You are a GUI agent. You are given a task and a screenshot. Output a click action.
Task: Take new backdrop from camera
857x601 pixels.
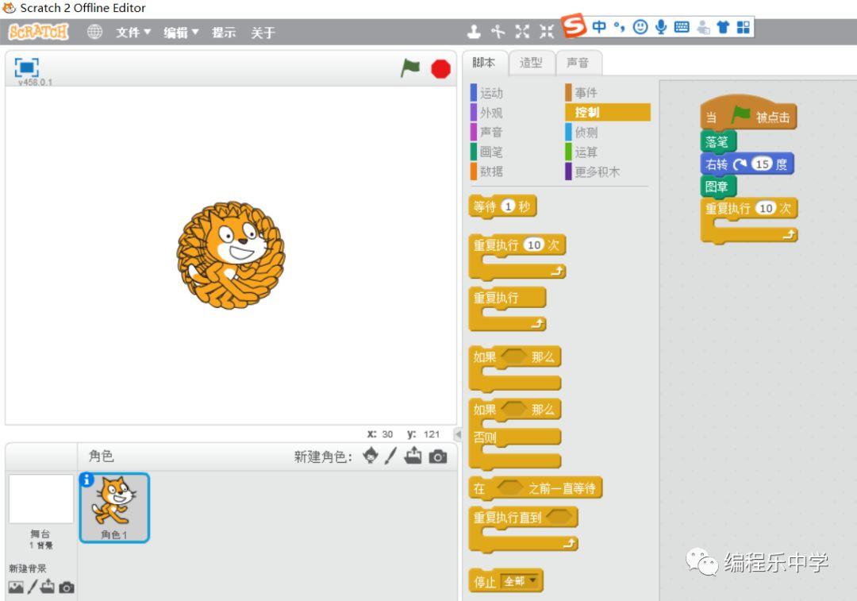click(67, 588)
